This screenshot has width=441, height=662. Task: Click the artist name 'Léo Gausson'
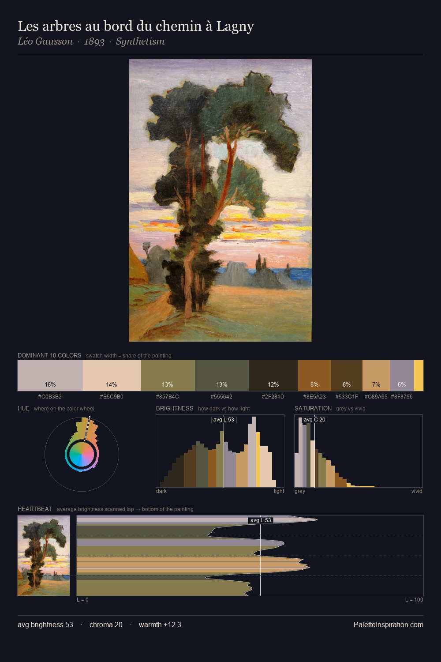(x=45, y=41)
